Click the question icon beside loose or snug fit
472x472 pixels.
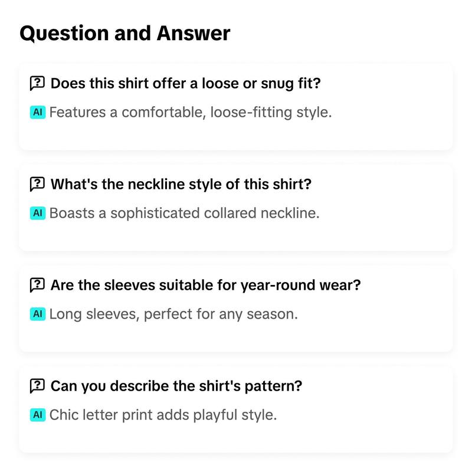[x=37, y=83]
